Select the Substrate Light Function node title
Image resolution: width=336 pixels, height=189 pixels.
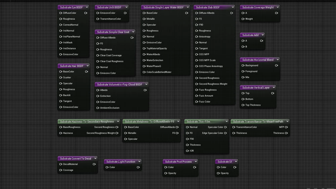pos(121,161)
